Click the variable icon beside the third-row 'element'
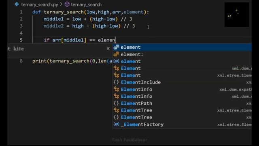 tap(116, 61)
